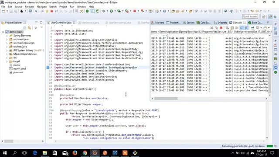Image resolution: width=279 pixels, height=157 pixels.
Task: Collapse the demo [boot] project node
Action: [3, 32]
